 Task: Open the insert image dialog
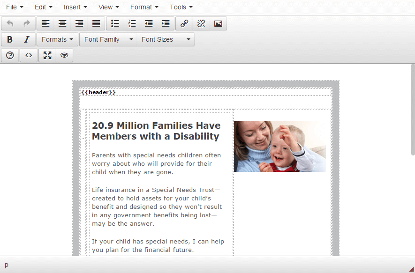[x=218, y=23]
